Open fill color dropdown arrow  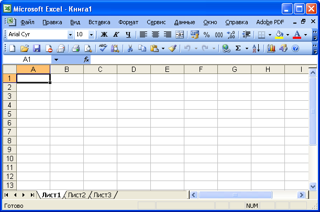pos(288,35)
